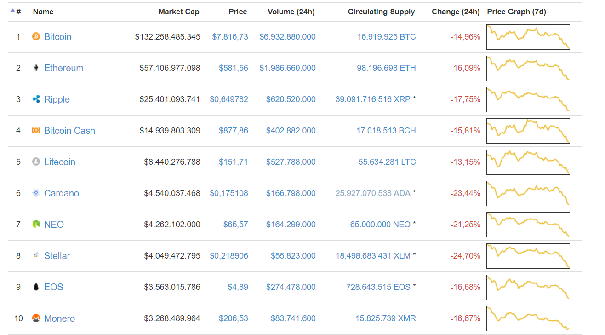Image resolution: width=605 pixels, height=335 pixels.
Task: Open Litecoin circulating supply link
Action: point(387,162)
